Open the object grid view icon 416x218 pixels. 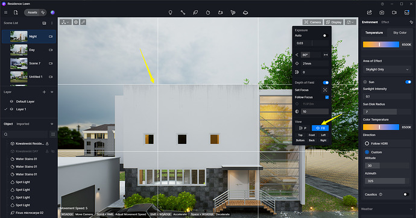click(x=53, y=134)
